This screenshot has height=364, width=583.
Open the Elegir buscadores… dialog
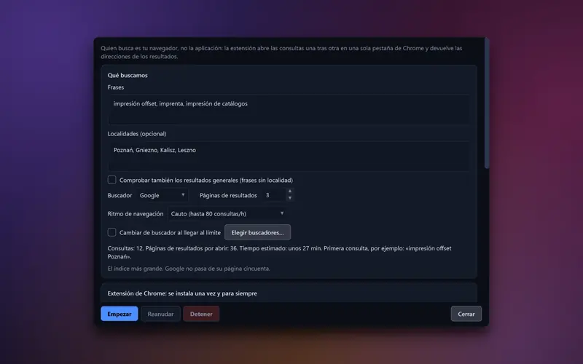[258, 232]
